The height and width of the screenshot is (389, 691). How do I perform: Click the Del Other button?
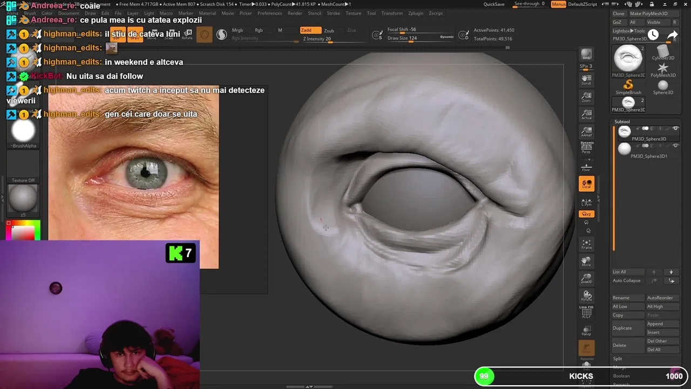tap(662, 341)
